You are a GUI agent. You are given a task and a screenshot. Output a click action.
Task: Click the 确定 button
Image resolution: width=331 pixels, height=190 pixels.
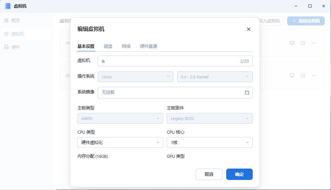tap(239, 174)
